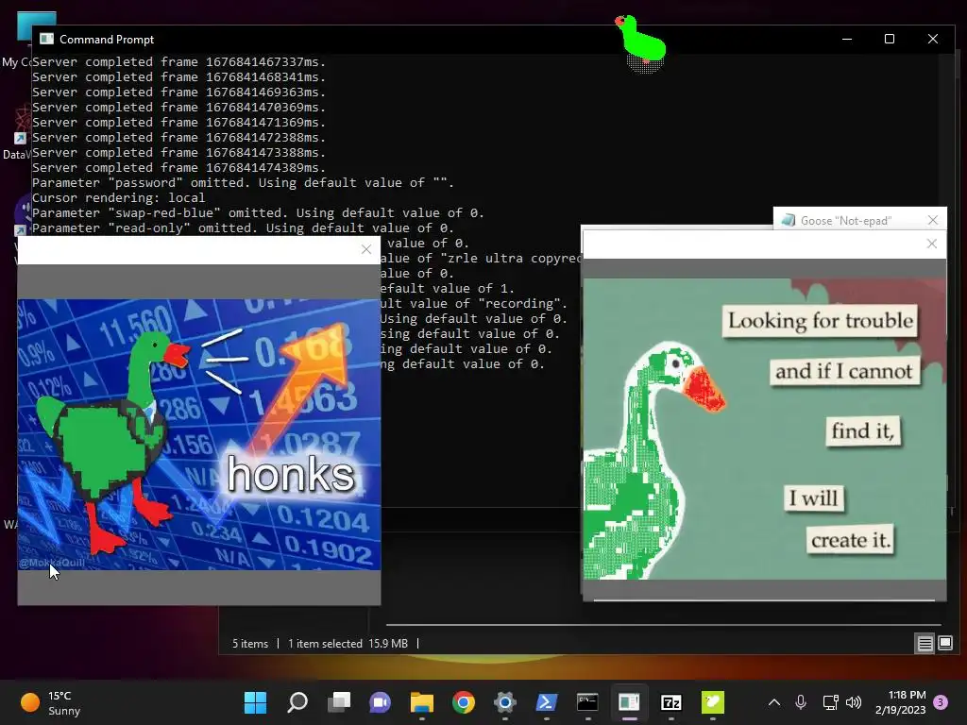Switch File Explorer to large icons view
This screenshot has width=967, height=725.
click(x=944, y=644)
